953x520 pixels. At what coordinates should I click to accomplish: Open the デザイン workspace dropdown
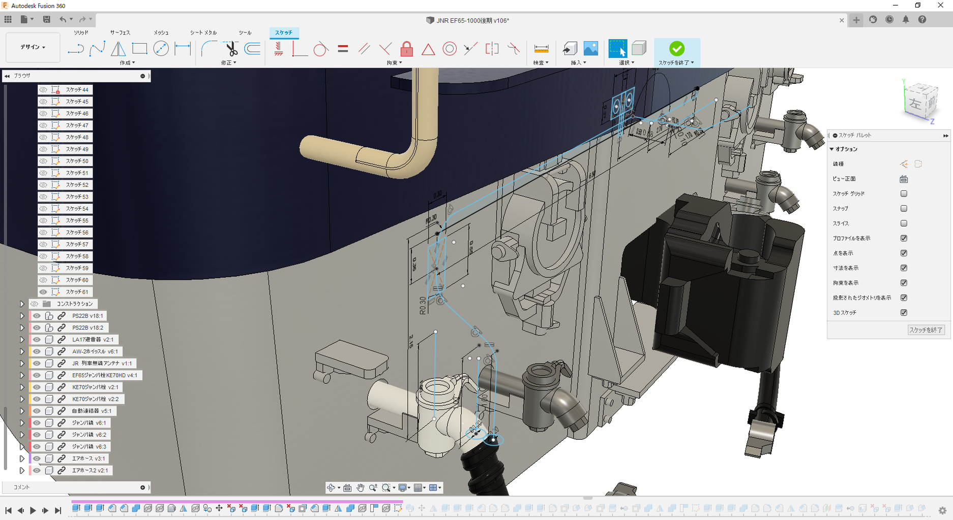pyautogui.click(x=33, y=47)
